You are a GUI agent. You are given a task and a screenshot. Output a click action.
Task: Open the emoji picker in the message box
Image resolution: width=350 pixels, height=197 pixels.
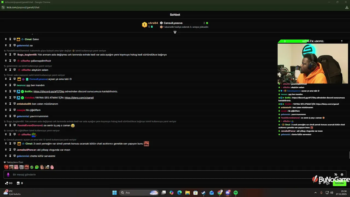(x=342, y=175)
